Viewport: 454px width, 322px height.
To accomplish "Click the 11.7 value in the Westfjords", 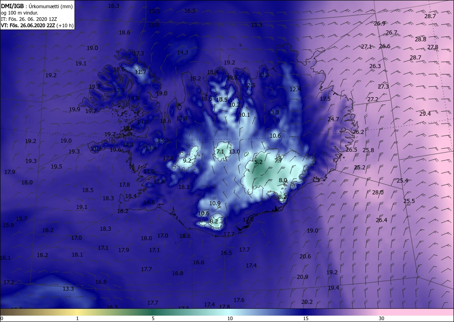I will point(140,72).
